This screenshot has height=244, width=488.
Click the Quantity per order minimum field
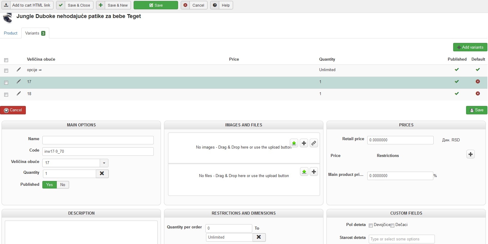click(x=229, y=228)
